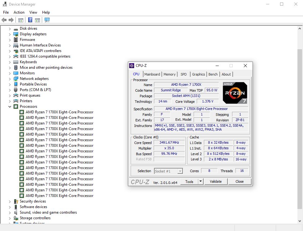Click the Close button in CPU-Z

[x=239, y=181]
